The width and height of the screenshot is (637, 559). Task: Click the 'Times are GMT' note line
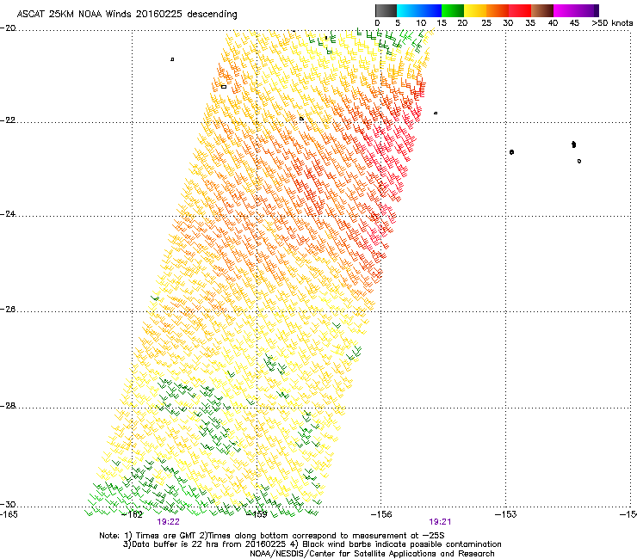[272, 536]
